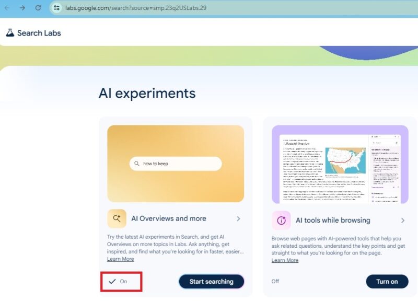418x301 pixels.
Task: Click the pink AI tools while browsing icon
Action: tap(281, 220)
